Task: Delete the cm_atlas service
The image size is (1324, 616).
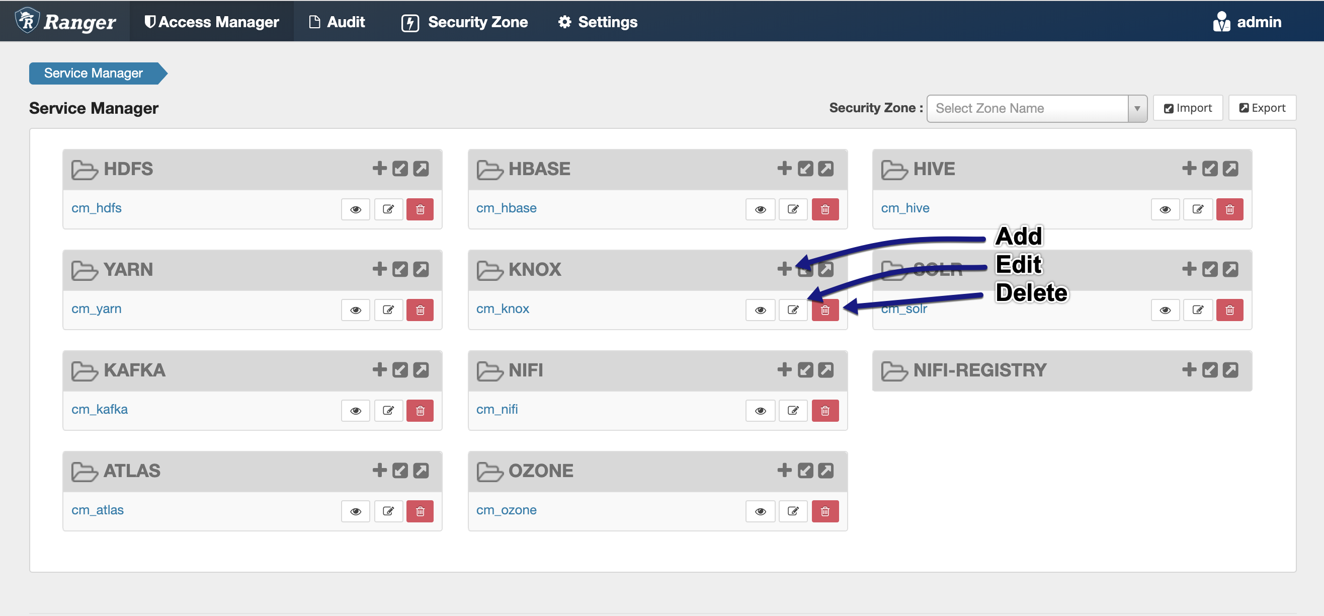Action: 420,511
